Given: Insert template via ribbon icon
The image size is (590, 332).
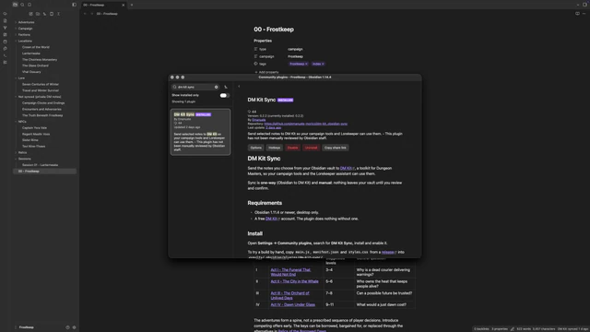Looking at the screenshot, I should click(x=5, y=49).
